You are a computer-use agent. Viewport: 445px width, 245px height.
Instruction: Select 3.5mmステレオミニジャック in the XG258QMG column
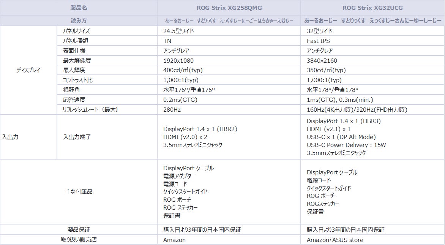coord(193,145)
